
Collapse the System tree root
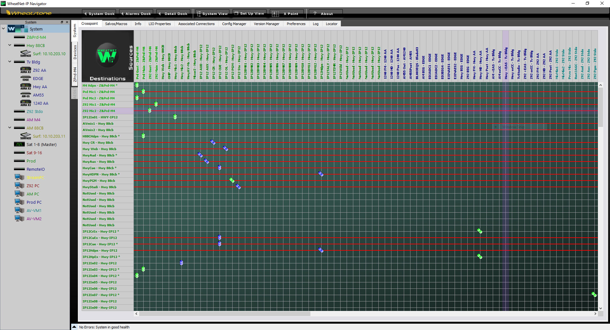pos(3,29)
